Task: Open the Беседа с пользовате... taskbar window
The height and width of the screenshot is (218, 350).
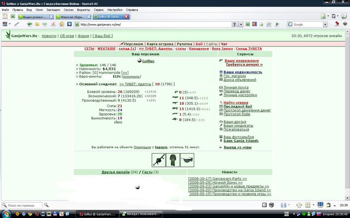Action: pyautogui.click(x=141, y=214)
